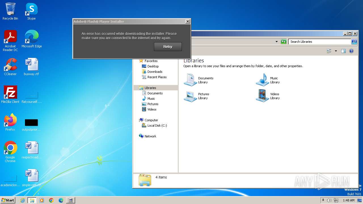Open the Google Chrome desktop shortcut
The image size is (363, 204).
10,152
